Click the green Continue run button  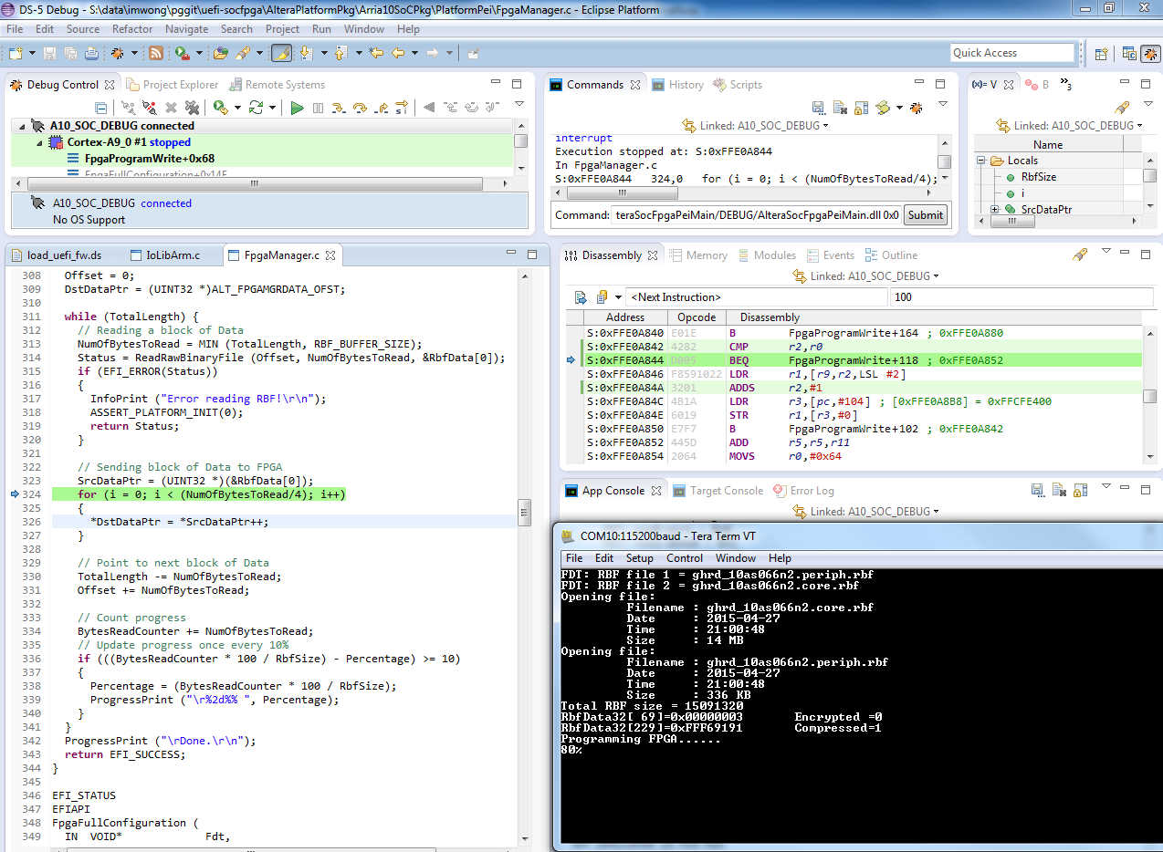[x=297, y=108]
